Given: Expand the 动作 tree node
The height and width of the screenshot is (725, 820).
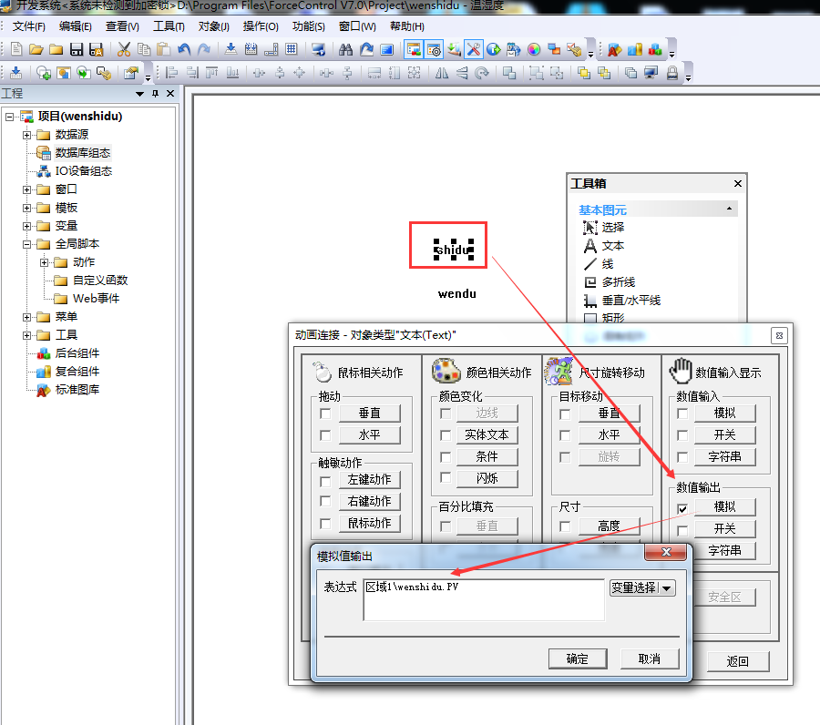Looking at the screenshot, I should coord(45,262).
